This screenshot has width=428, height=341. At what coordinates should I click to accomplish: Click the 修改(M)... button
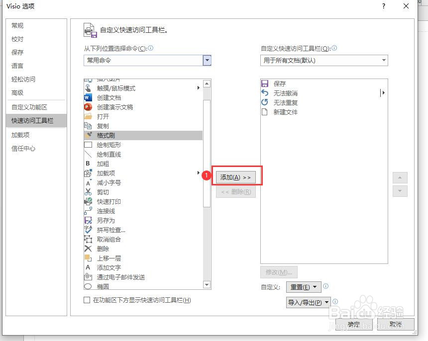(279, 272)
